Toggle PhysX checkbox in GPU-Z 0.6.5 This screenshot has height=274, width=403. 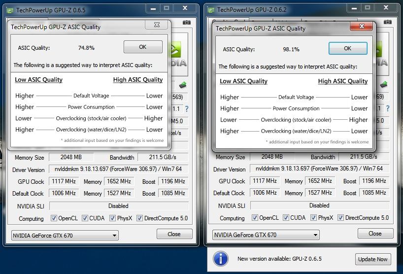pos(112,218)
